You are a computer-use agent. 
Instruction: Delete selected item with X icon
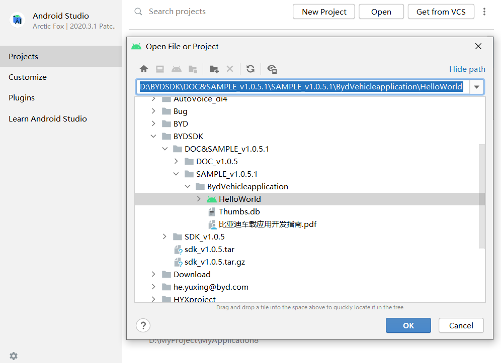[x=230, y=69]
